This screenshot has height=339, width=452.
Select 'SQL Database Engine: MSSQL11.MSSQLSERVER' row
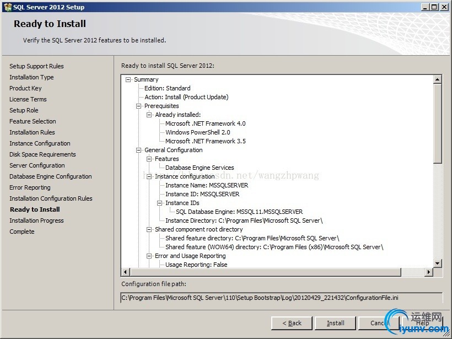point(239,212)
